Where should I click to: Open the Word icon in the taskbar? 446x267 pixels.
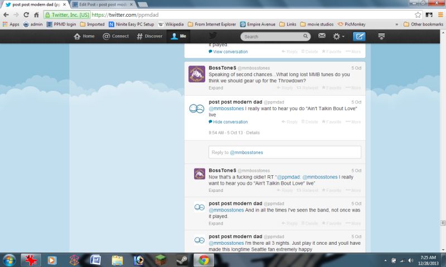95,260
